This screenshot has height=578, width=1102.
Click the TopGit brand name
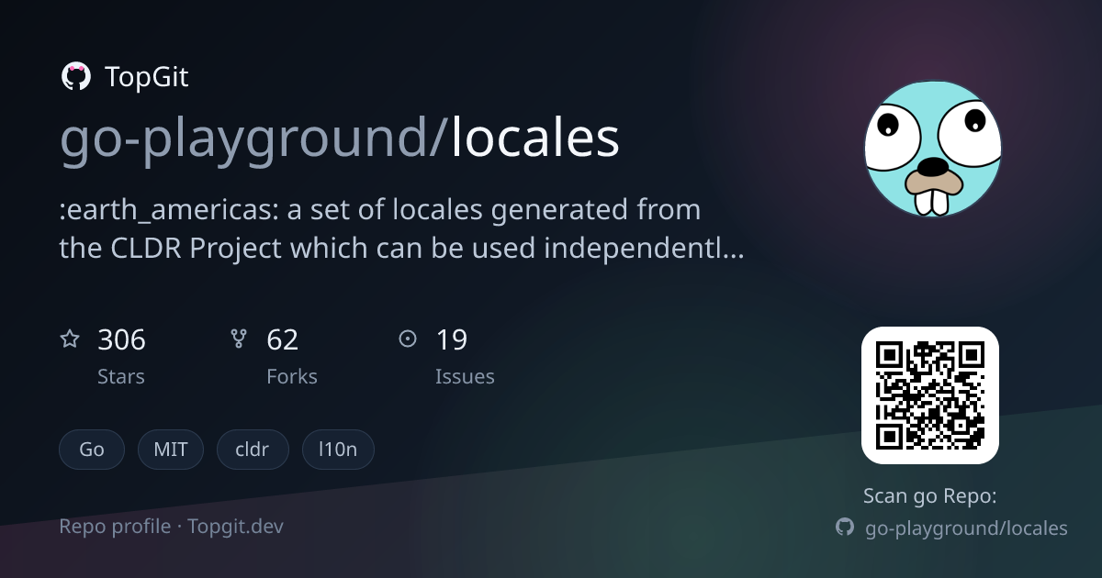147,77
